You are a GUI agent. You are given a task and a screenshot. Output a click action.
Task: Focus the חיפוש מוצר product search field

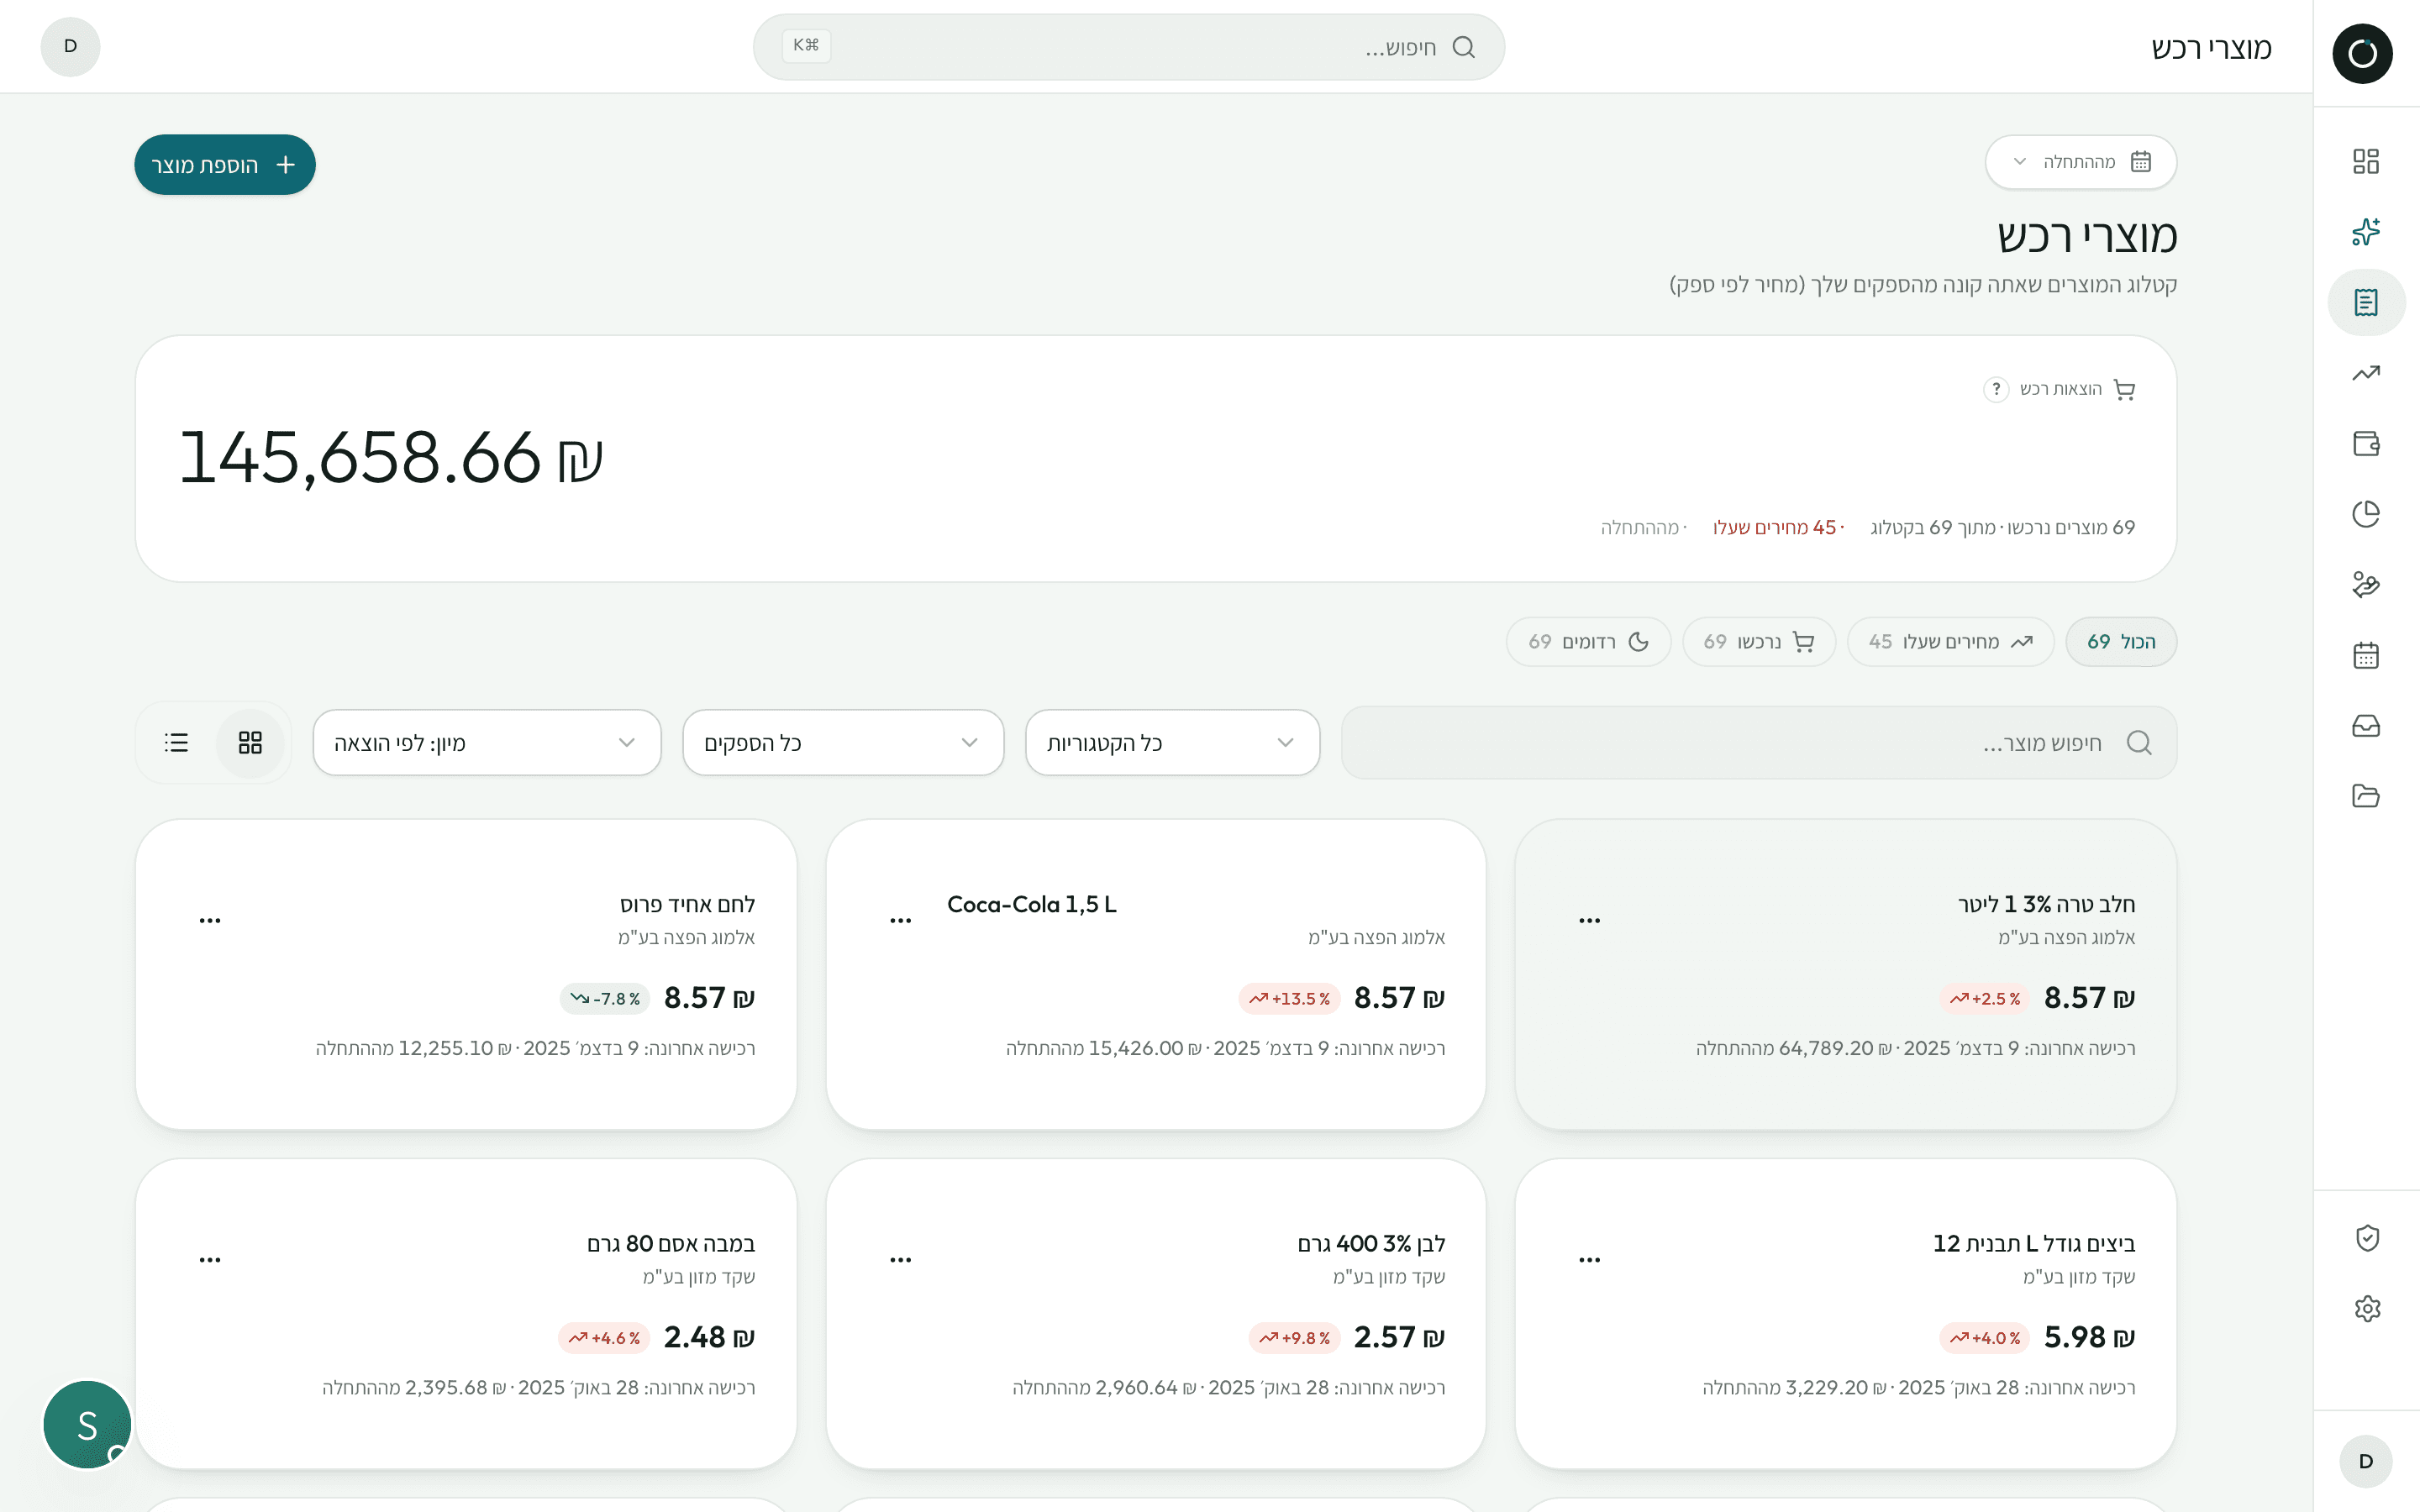[x=1758, y=743]
